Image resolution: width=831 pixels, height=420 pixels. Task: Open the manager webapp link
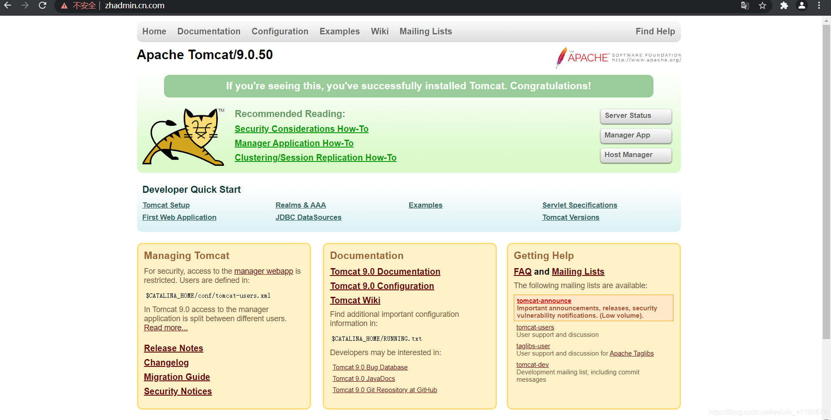coord(264,271)
